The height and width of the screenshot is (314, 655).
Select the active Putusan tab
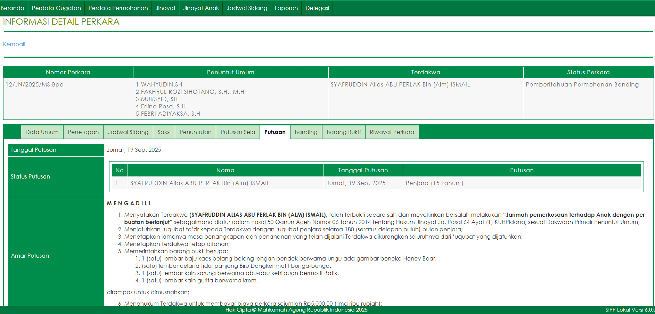click(x=275, y=132)
